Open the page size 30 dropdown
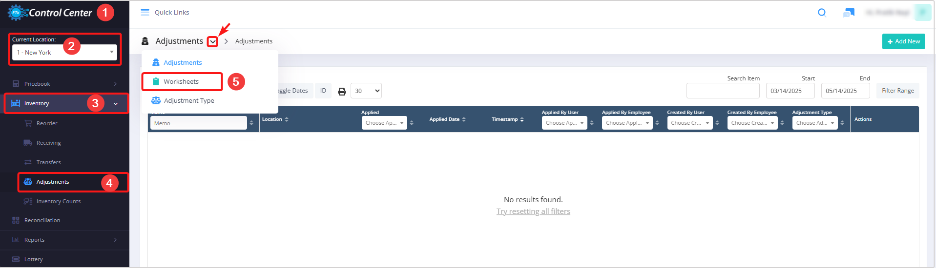Viewport: 936px width, 268px height. coord(366,91)
